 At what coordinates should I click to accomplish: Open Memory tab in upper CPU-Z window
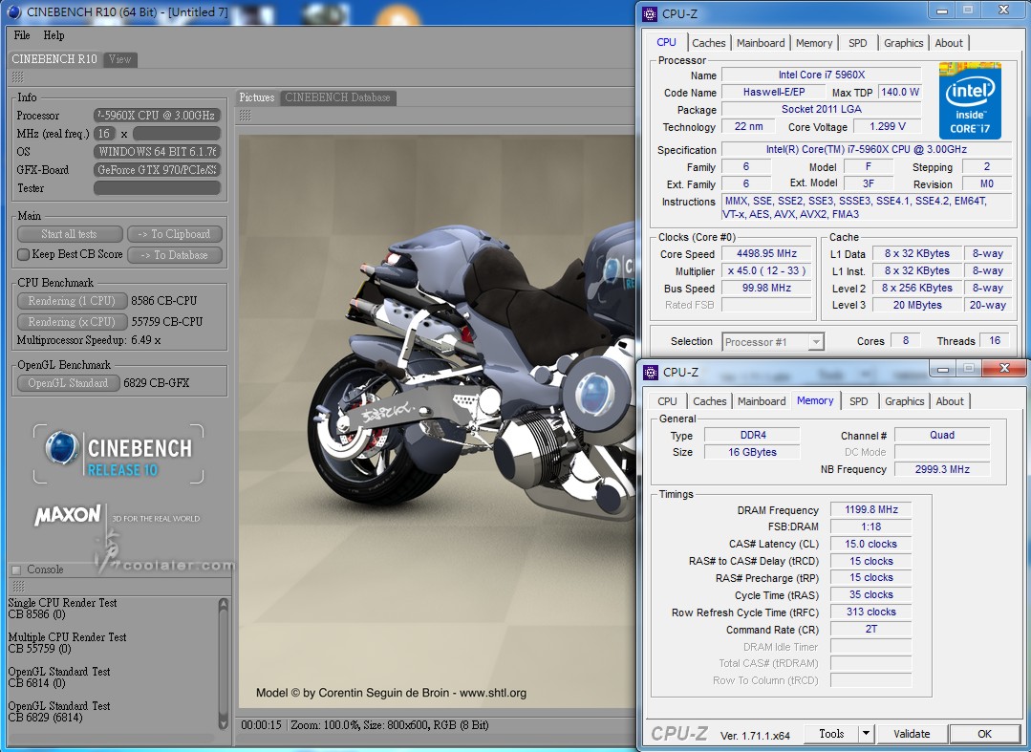click(814, 43)
